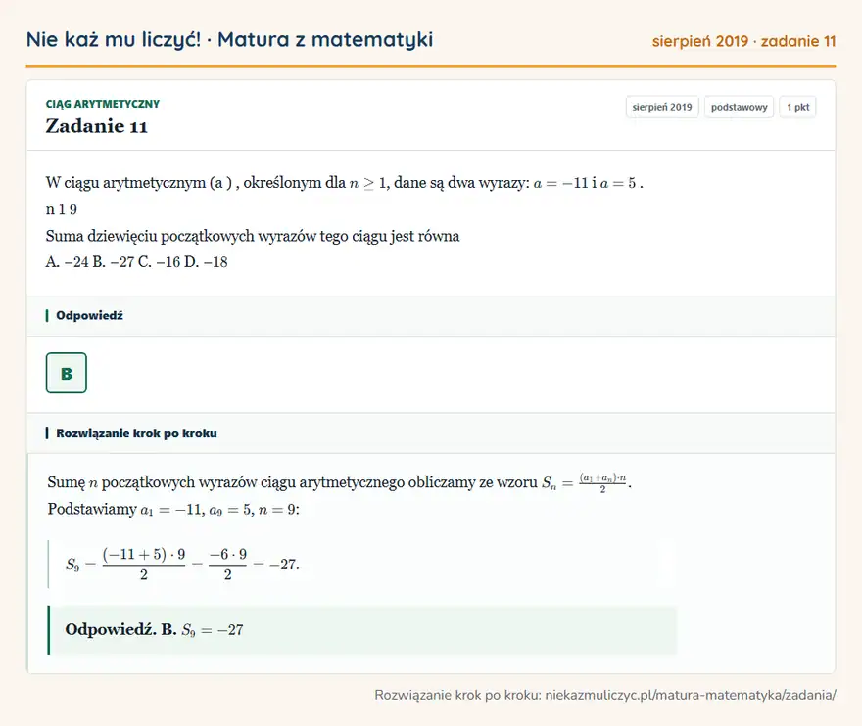Click the 'n 1 9' subscript line

tap(61, 209)
